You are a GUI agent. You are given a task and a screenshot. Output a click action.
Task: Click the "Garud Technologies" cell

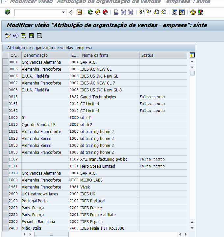tap(110, 97)
